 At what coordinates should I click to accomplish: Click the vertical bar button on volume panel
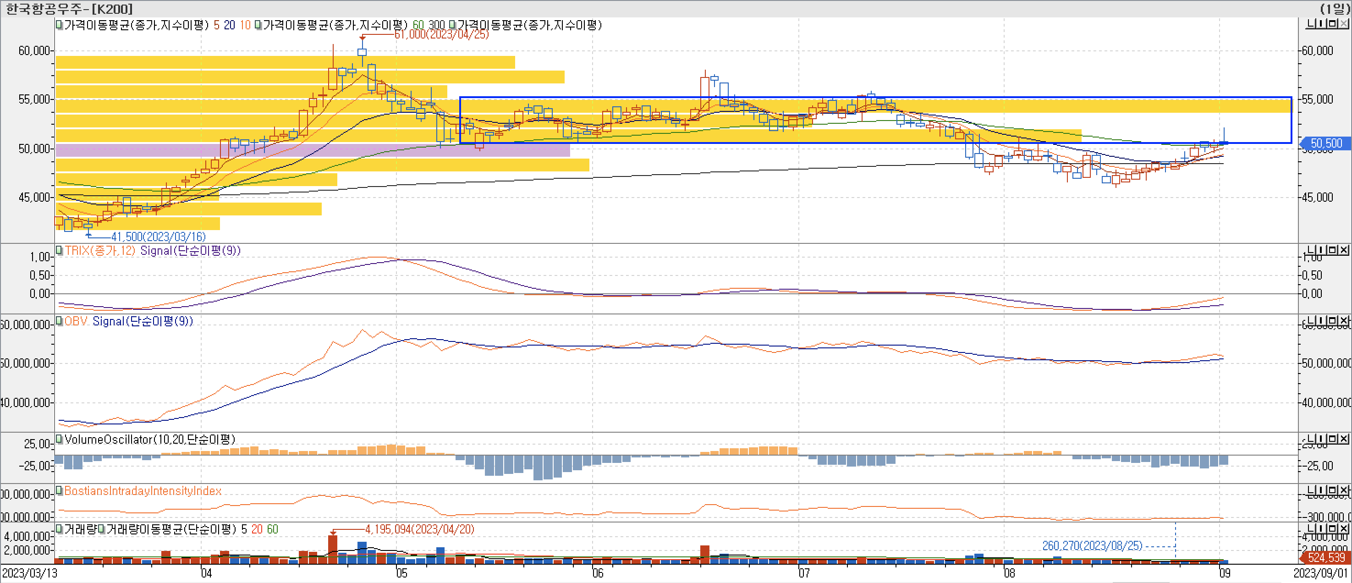(x=1321, y=528)
